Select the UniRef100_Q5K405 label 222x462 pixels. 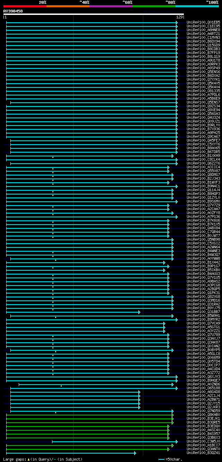click(x=203, y=83)
